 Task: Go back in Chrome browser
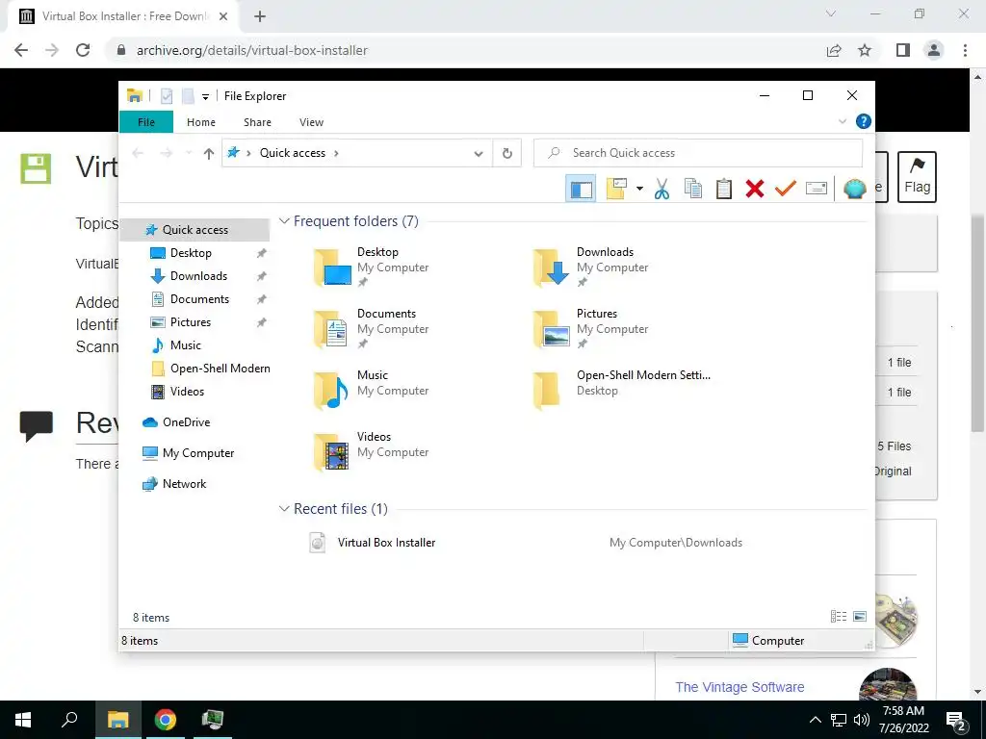click(x=21, y=50)
